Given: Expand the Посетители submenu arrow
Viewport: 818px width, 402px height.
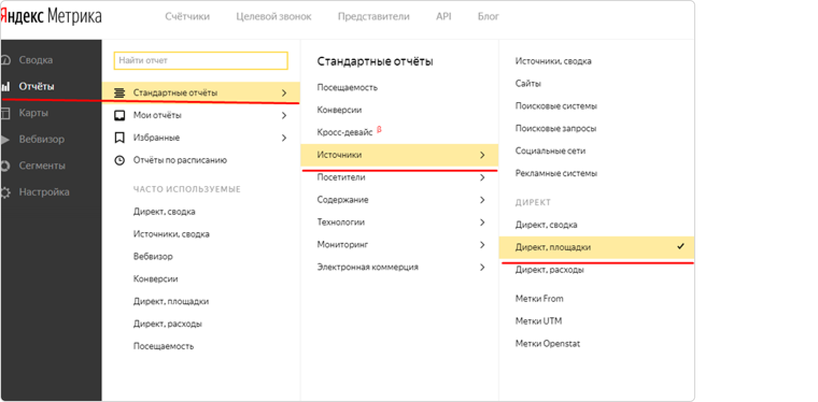Looking at the screenshot, I should pos(482,177).
